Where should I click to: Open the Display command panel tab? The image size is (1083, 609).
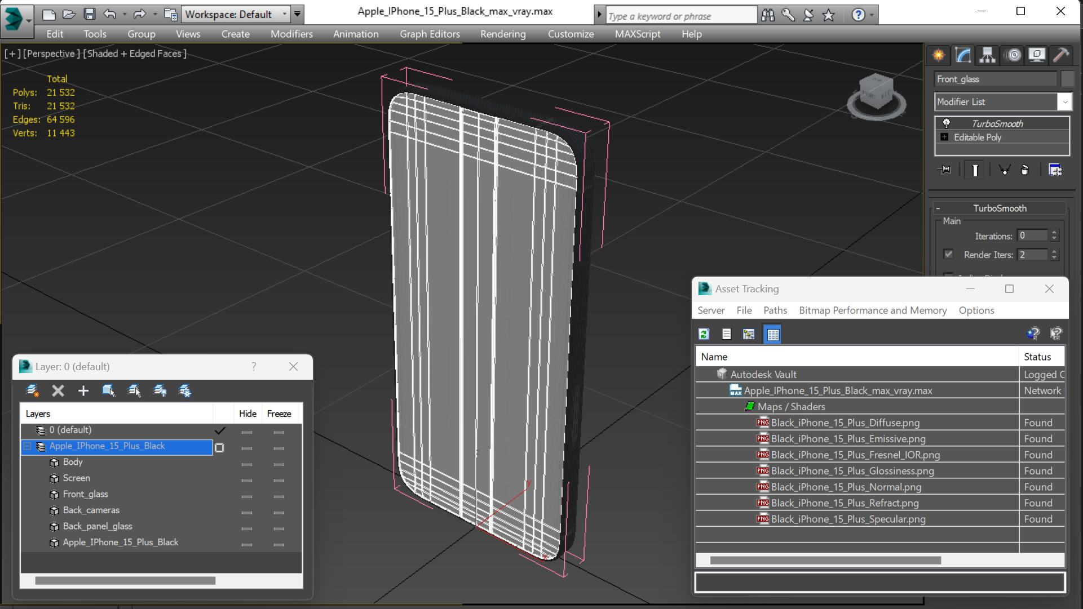click(x=1037, y=55)
